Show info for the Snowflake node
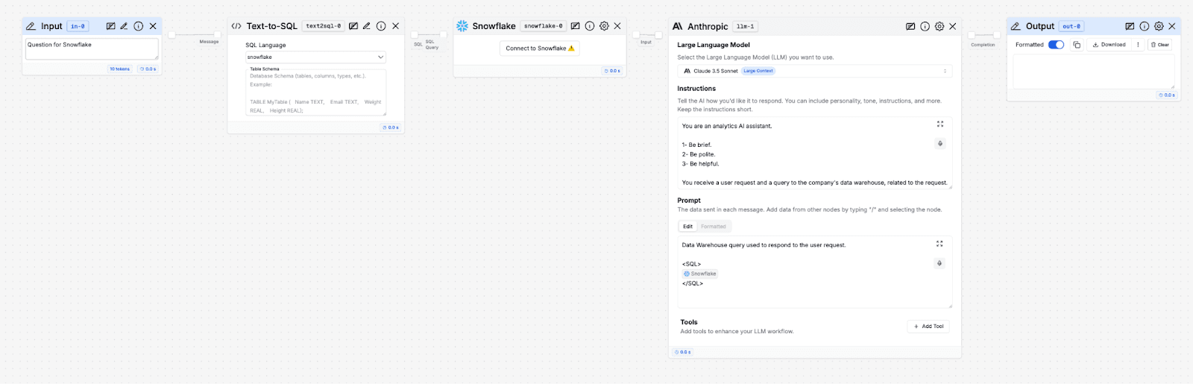 (590, 26)
